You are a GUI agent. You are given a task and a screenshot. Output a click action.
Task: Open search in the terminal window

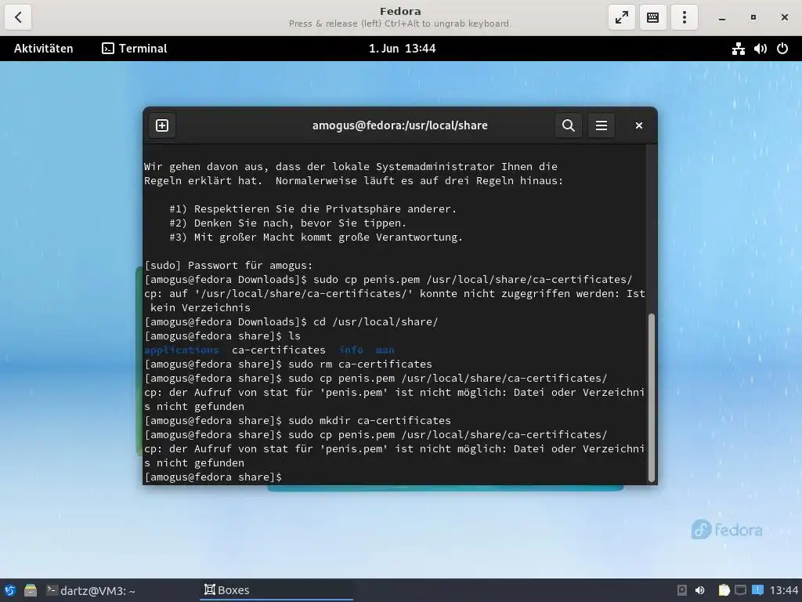pos(569,125)
